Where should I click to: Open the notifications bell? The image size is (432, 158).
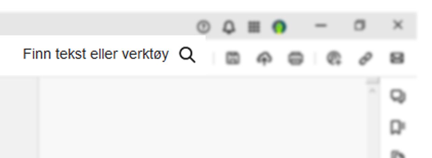click(x=229, y=27)
